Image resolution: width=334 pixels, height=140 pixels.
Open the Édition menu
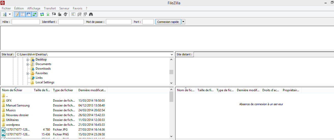point(19,8)
